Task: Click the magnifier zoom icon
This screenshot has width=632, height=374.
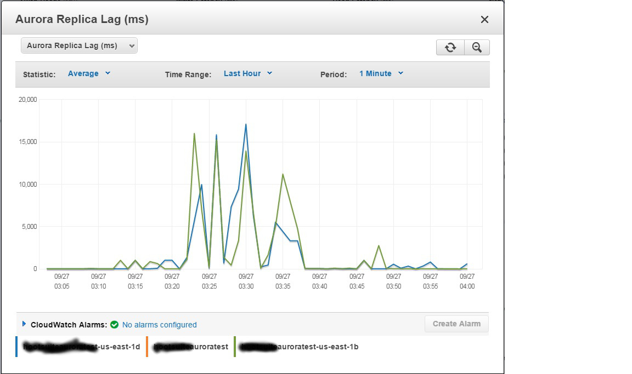Action: 477,48
